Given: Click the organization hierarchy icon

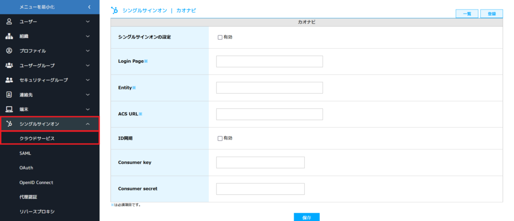Looking at the screenshot, I should tap(9, 37).
